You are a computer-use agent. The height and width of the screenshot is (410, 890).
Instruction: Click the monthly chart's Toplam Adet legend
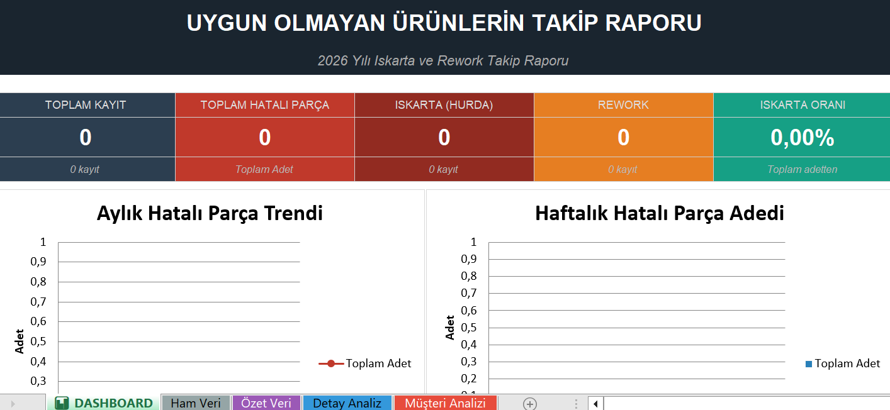[x=365, y=363]
